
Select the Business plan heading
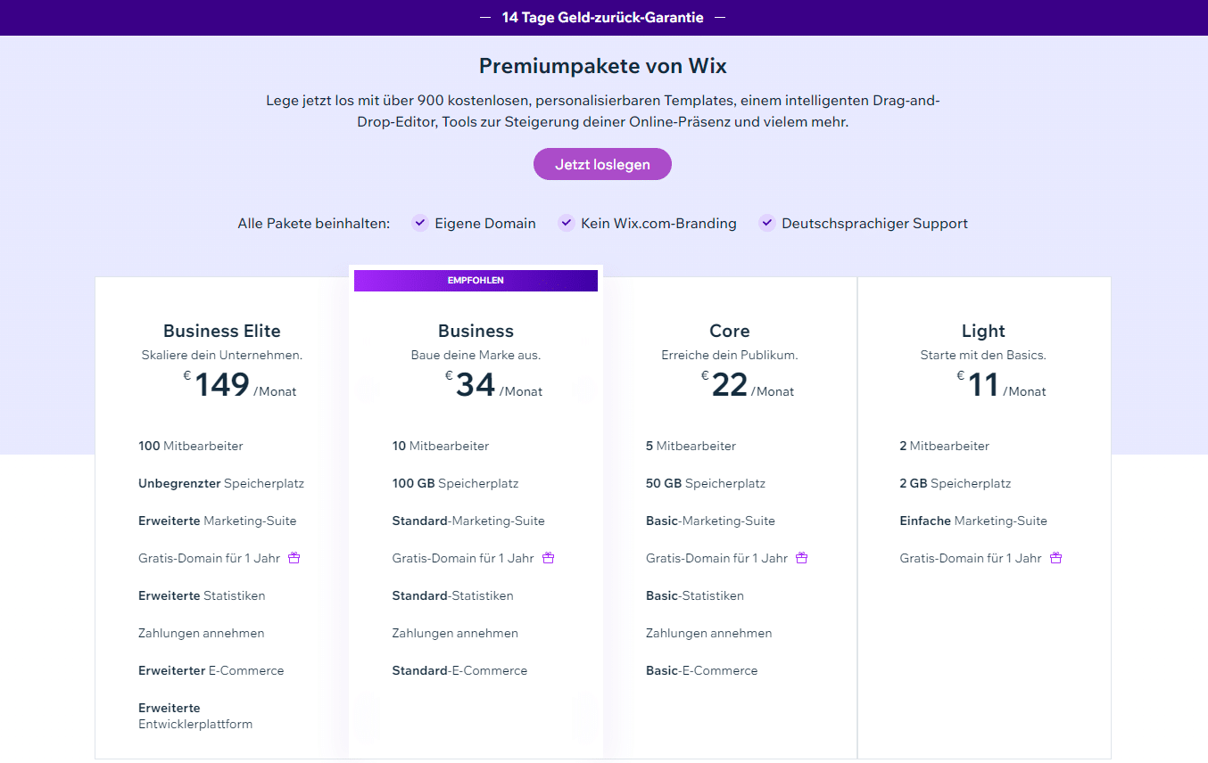coord(476,331)
